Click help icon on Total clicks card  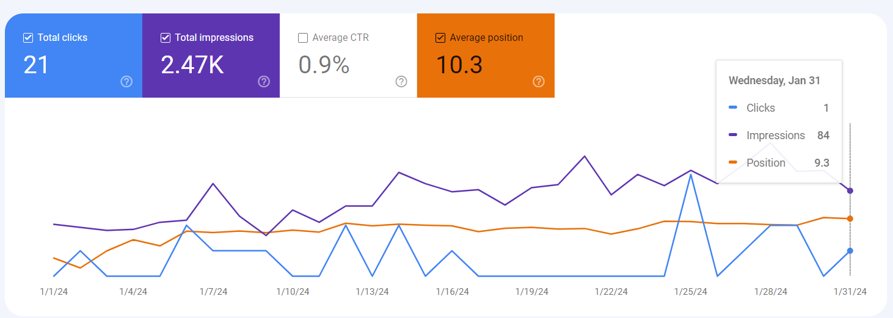coord(126,82)
